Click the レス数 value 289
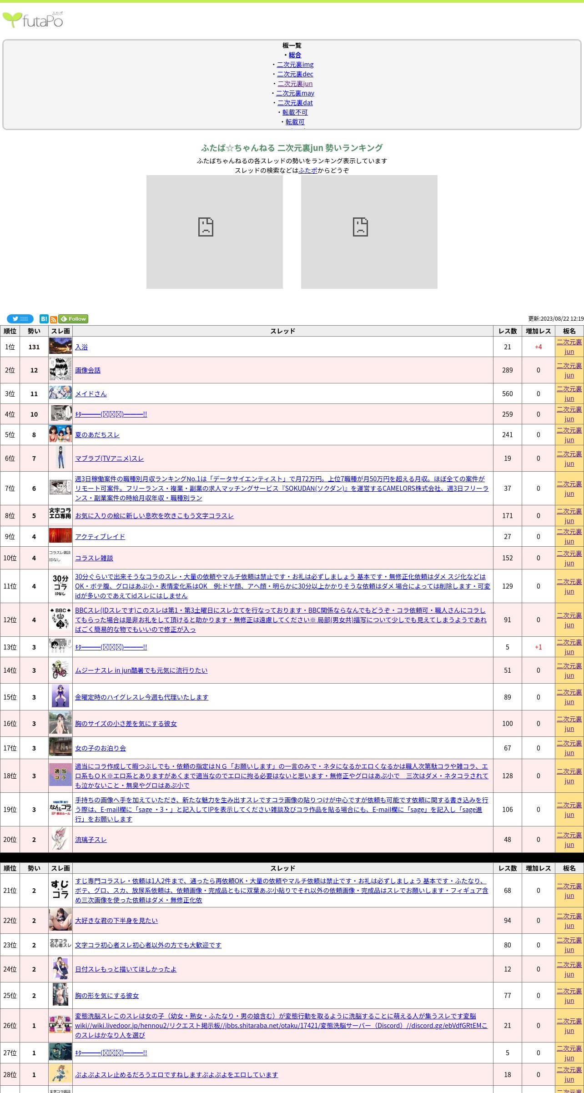Image resolution: width=584 pixels, height=1093 pixels. [508, 370]
